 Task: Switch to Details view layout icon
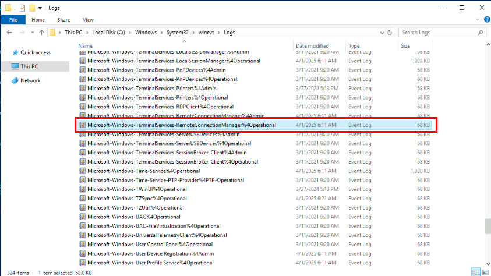(x=476, y=273)
